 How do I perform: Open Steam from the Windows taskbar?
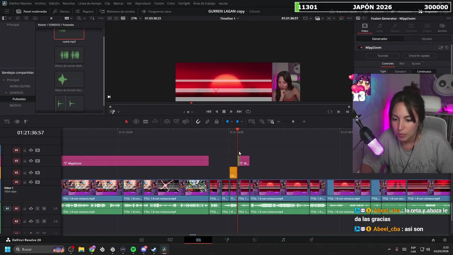click(x=154, y=249)
